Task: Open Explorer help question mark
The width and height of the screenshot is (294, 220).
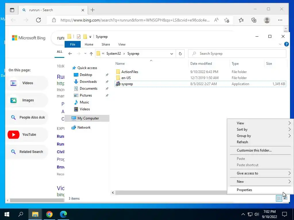Action: click(286, 44)
